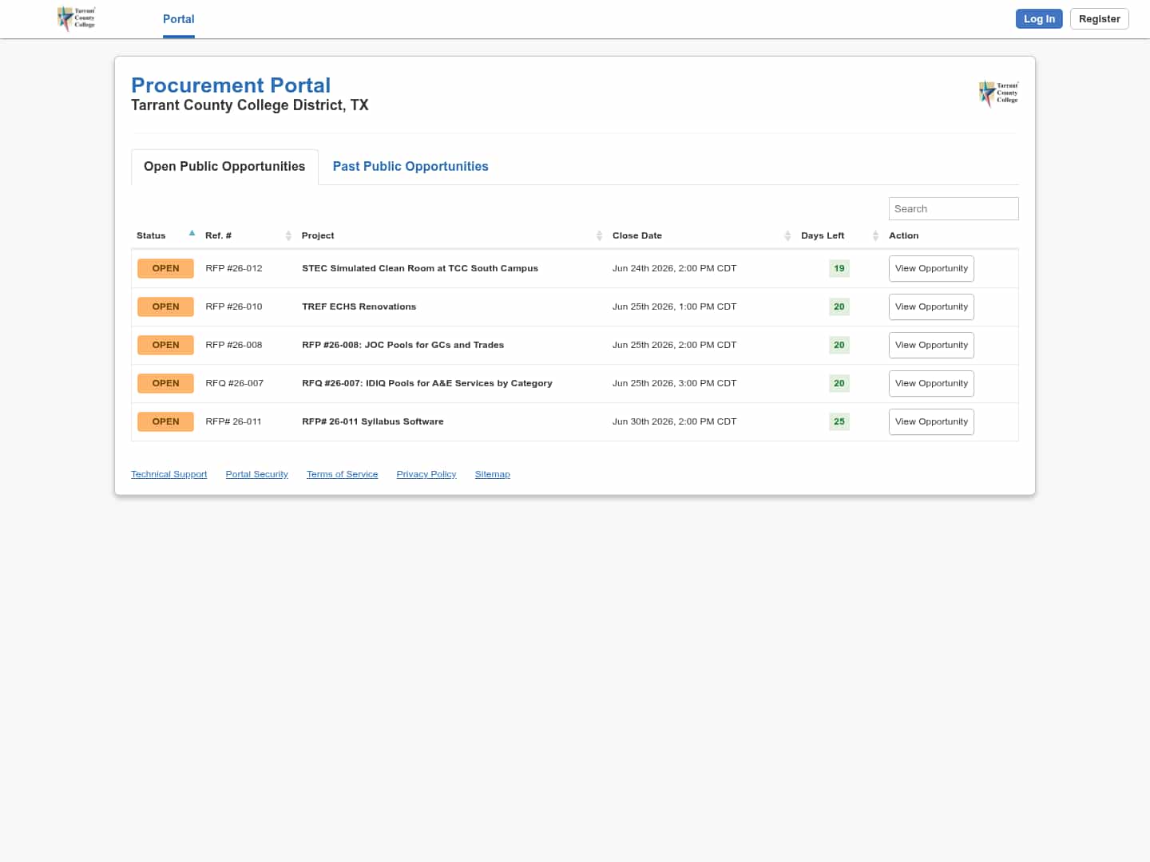
Task: Click the Procurement Portal heading
Action: click(231, 85)
